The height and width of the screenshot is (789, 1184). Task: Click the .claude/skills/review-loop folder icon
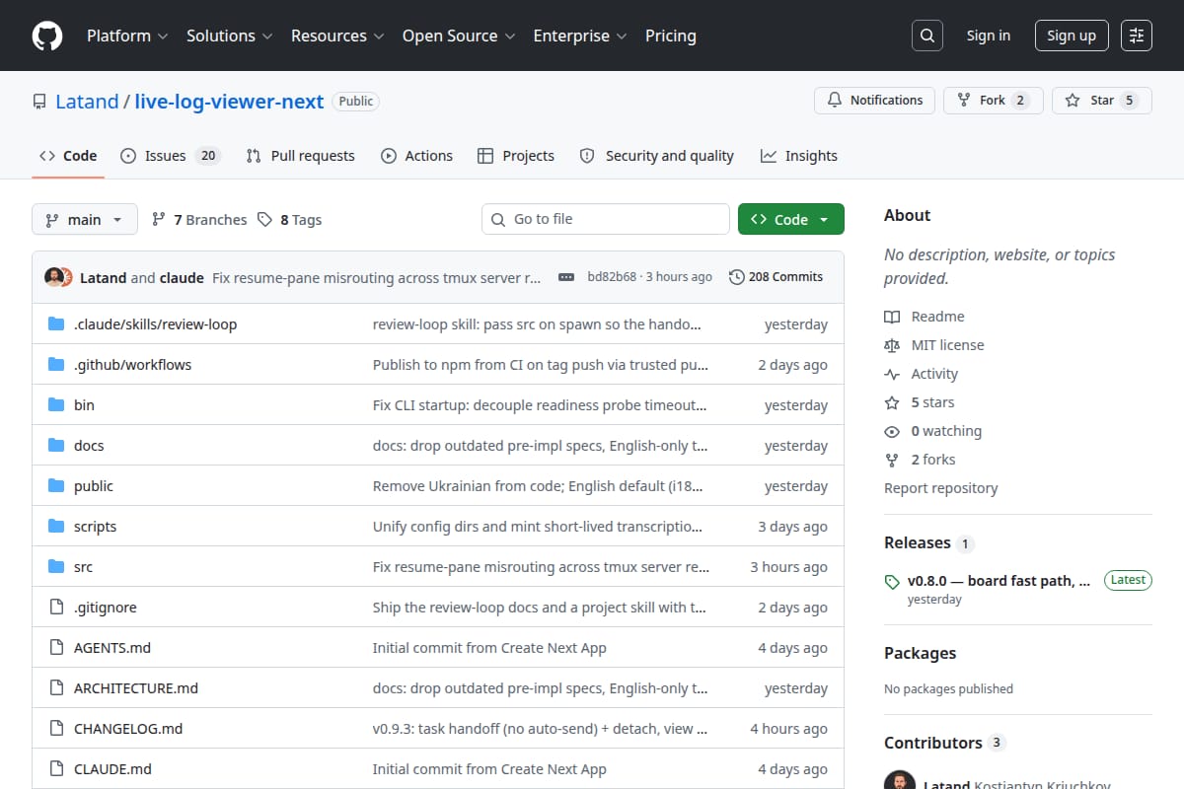pos(56,324)
